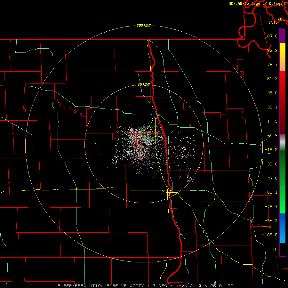Click the 61.2 velocity scale value
288x288 pixels.
click(272, 79)
